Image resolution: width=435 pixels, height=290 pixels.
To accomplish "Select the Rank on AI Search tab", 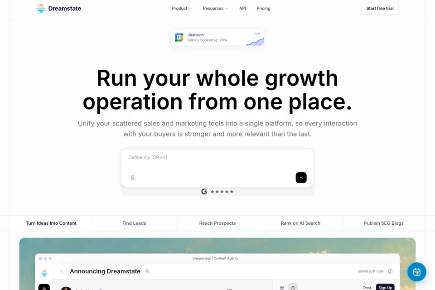I will tap(301, 223).
